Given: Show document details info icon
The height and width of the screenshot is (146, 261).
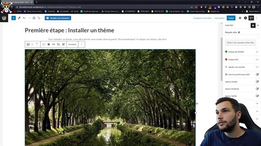Looking at the screenshot, I should click(34, 18).
